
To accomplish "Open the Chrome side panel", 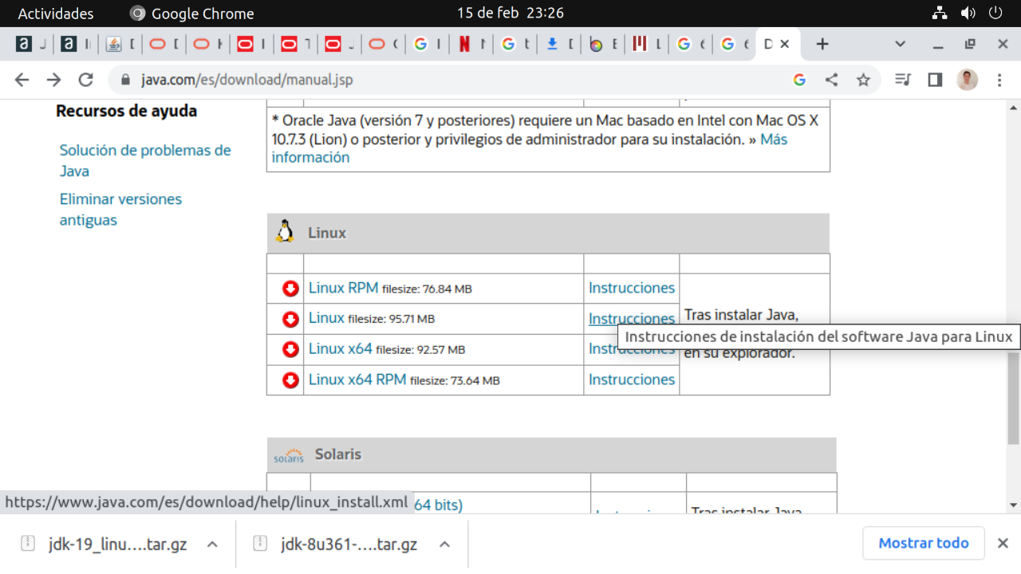I will point(935,80).
